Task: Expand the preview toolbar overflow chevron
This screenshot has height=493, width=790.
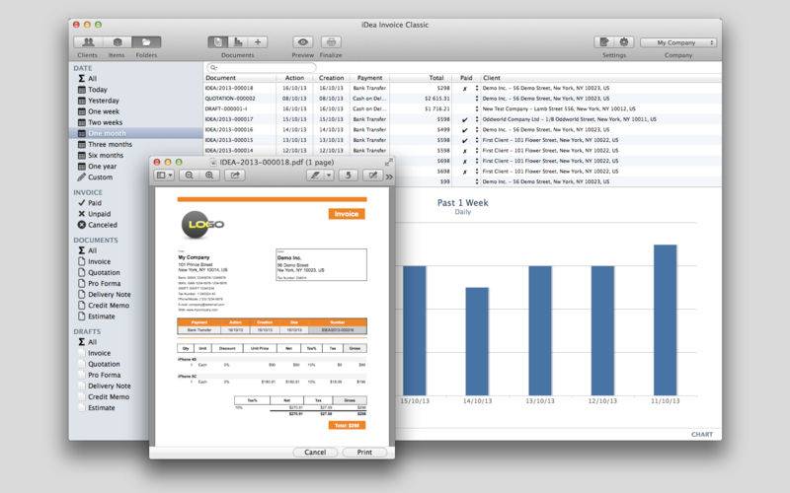Action: pos(389,176)
